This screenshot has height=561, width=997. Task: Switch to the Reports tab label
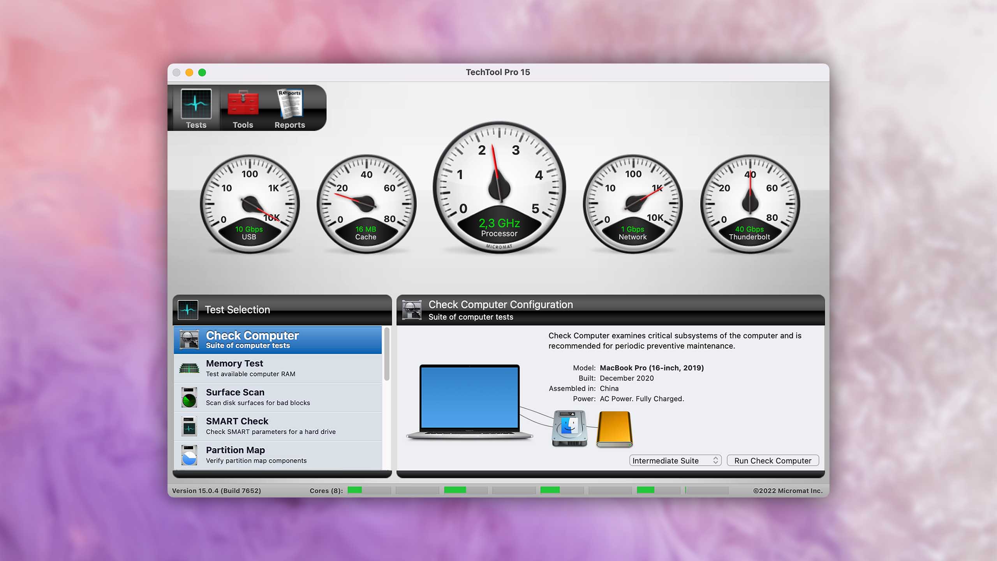coord(290,125)
